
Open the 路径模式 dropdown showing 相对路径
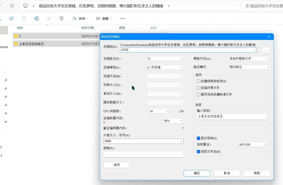pos(249,67)
